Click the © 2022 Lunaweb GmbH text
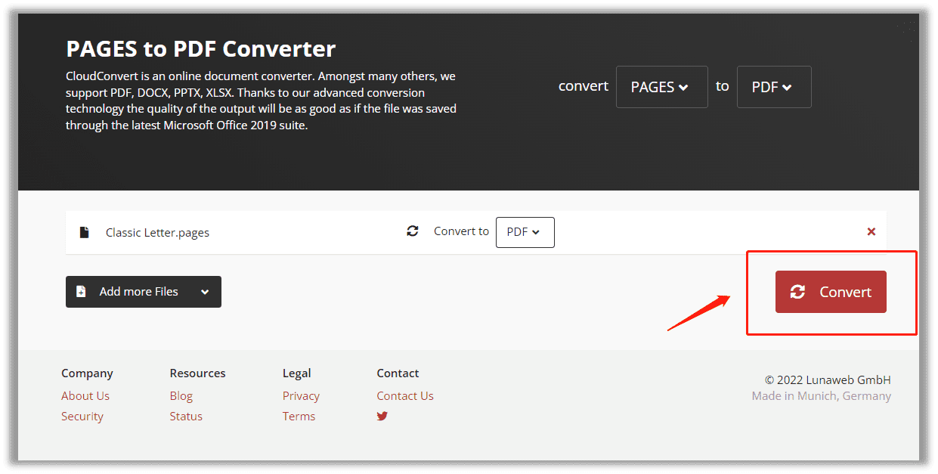Viewport: 938px width, 474px height. (x=828, y=380)
